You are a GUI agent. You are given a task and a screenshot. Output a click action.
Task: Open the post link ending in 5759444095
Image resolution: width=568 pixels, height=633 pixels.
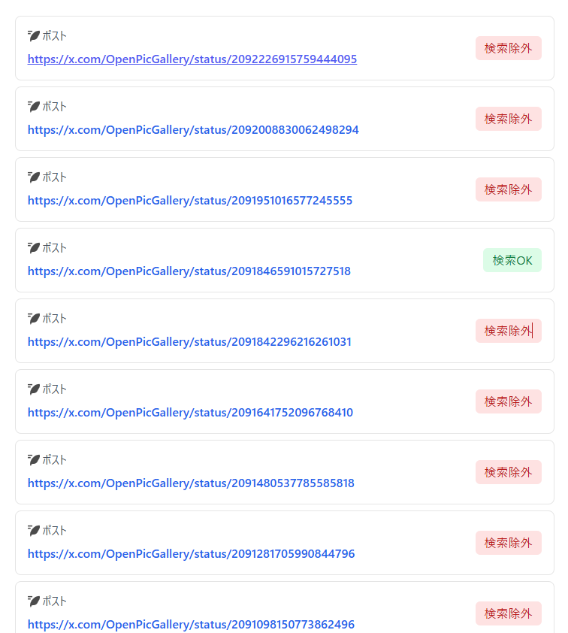click(192, 59)
